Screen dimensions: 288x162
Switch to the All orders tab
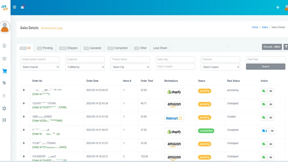[x=25, y=48]
